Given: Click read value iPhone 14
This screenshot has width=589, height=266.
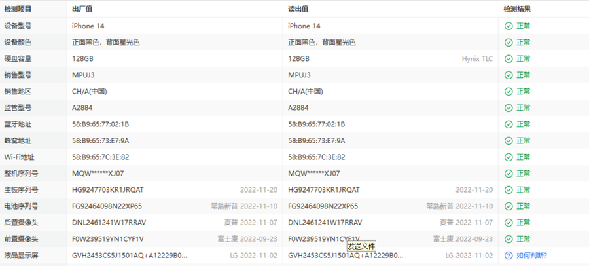Looking at the screenshot, I should coord(304,26).
